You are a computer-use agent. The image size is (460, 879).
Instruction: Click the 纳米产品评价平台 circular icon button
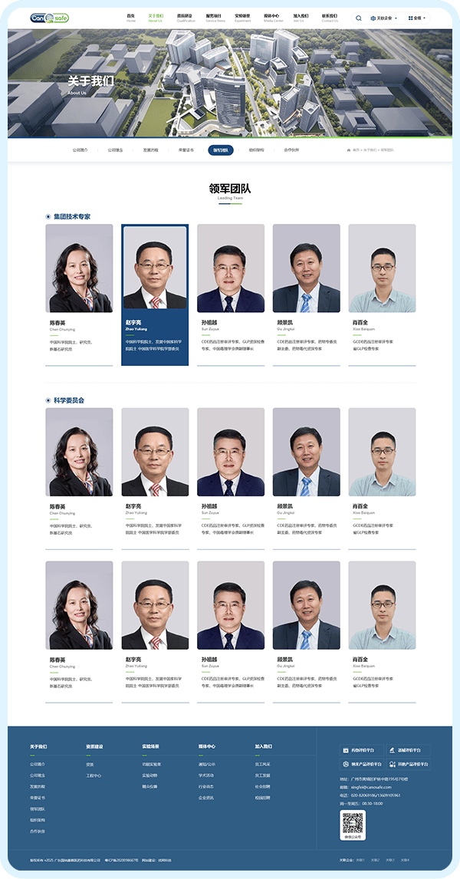[x=347, y=764]
